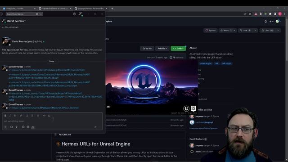Screen dimensions: 288x162
Task: Click the unreal-engine topic tag
Action: pos(206,63)
